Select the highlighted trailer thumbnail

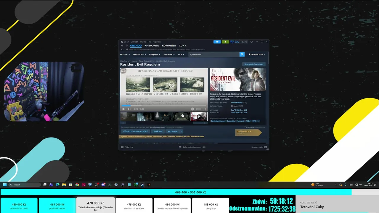pyautogui.click(x=199, y=116)
